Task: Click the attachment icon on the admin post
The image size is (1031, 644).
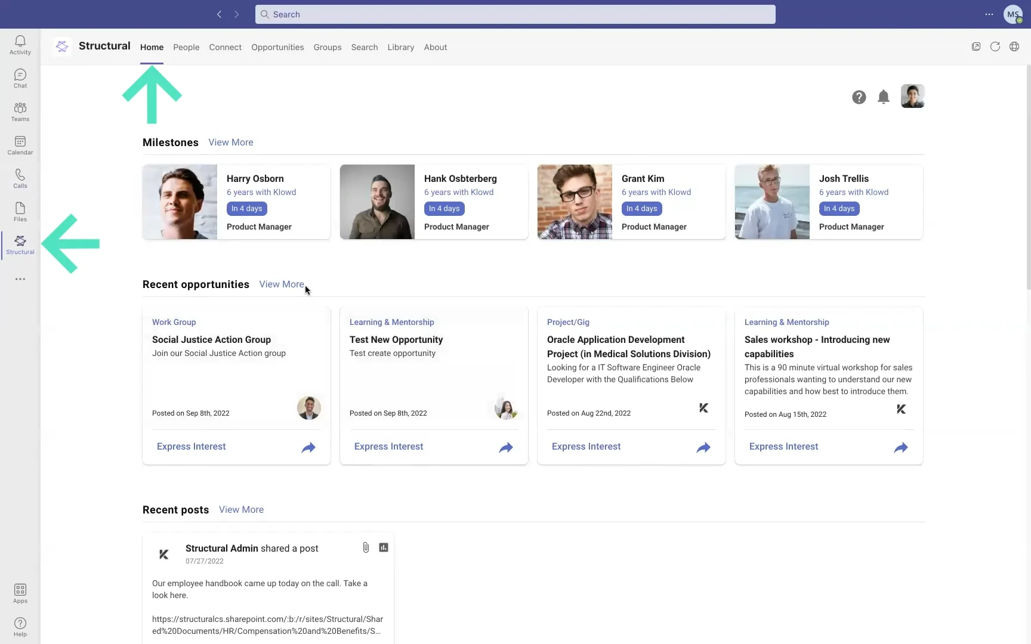Action: tap(366, 547)
